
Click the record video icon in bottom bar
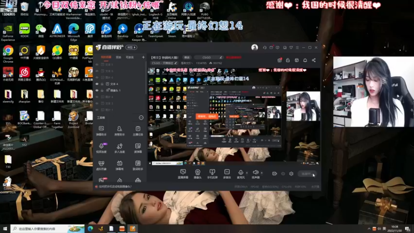(x=275, y=174)
